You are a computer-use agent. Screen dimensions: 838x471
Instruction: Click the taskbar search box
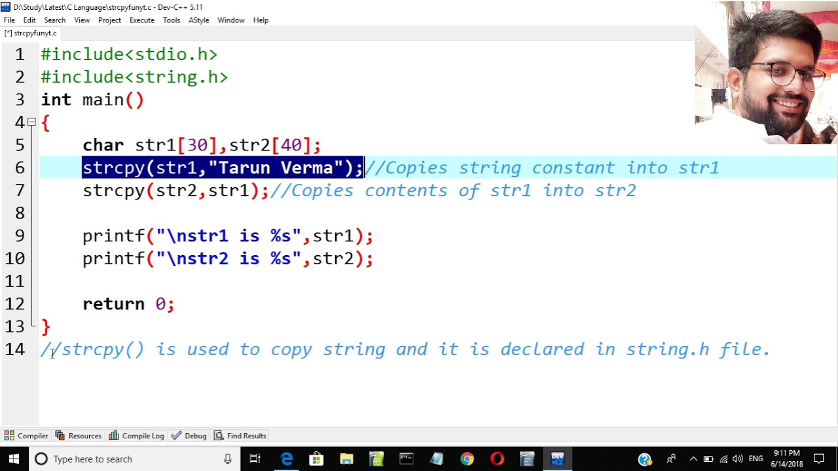[134, 459]
